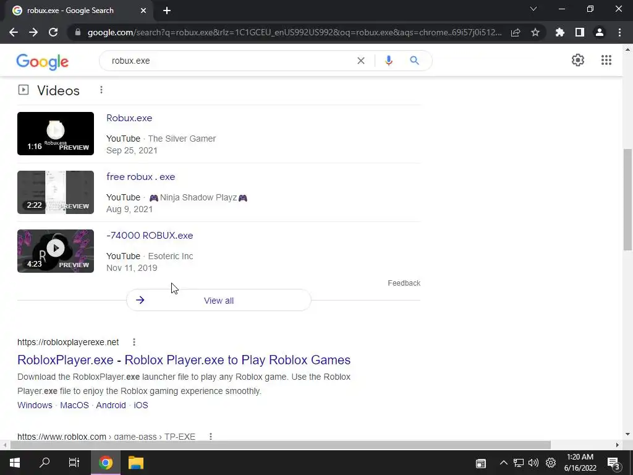
Task: Open free robux . exe video link
Action: tap(140, 177)
